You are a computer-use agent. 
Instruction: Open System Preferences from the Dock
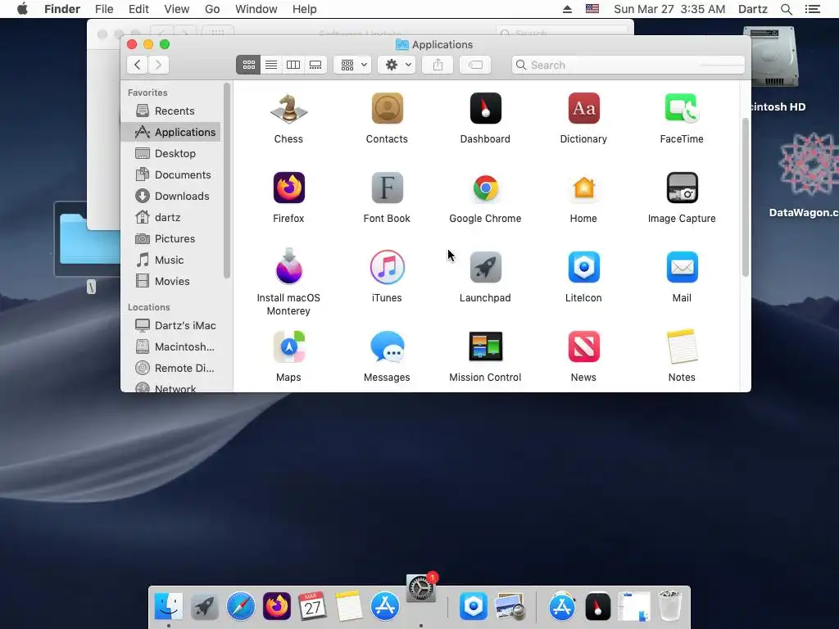tap(421, 589)
